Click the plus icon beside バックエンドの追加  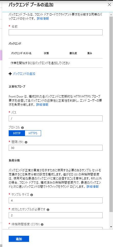coord(10,74)
